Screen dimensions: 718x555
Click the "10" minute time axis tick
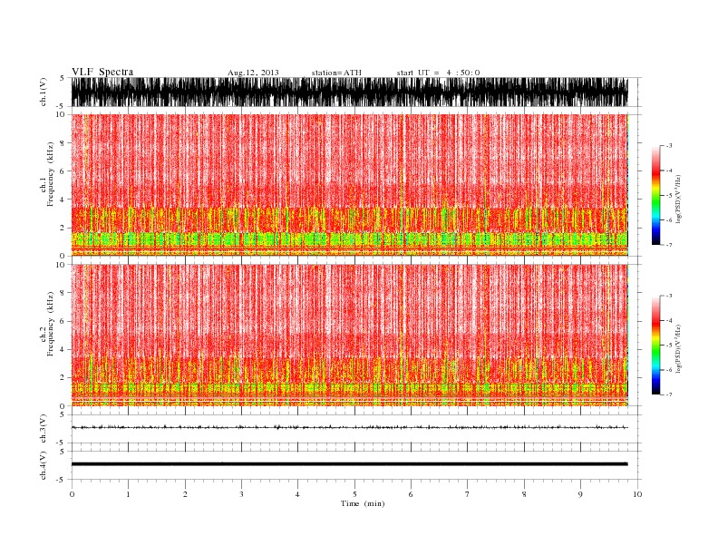coord(637,494)
